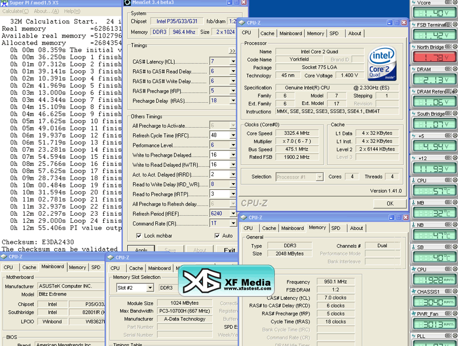
Task: Click the CPU 57°C temperature readout
Action: 434,191
